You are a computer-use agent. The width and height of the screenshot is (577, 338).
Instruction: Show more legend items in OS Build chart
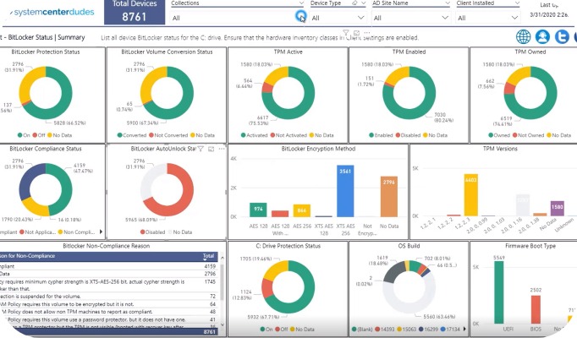point(464,329)
